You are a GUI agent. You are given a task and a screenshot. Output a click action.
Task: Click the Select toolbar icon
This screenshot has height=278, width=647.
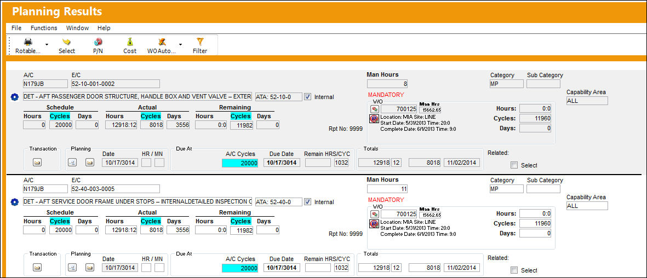66,42
